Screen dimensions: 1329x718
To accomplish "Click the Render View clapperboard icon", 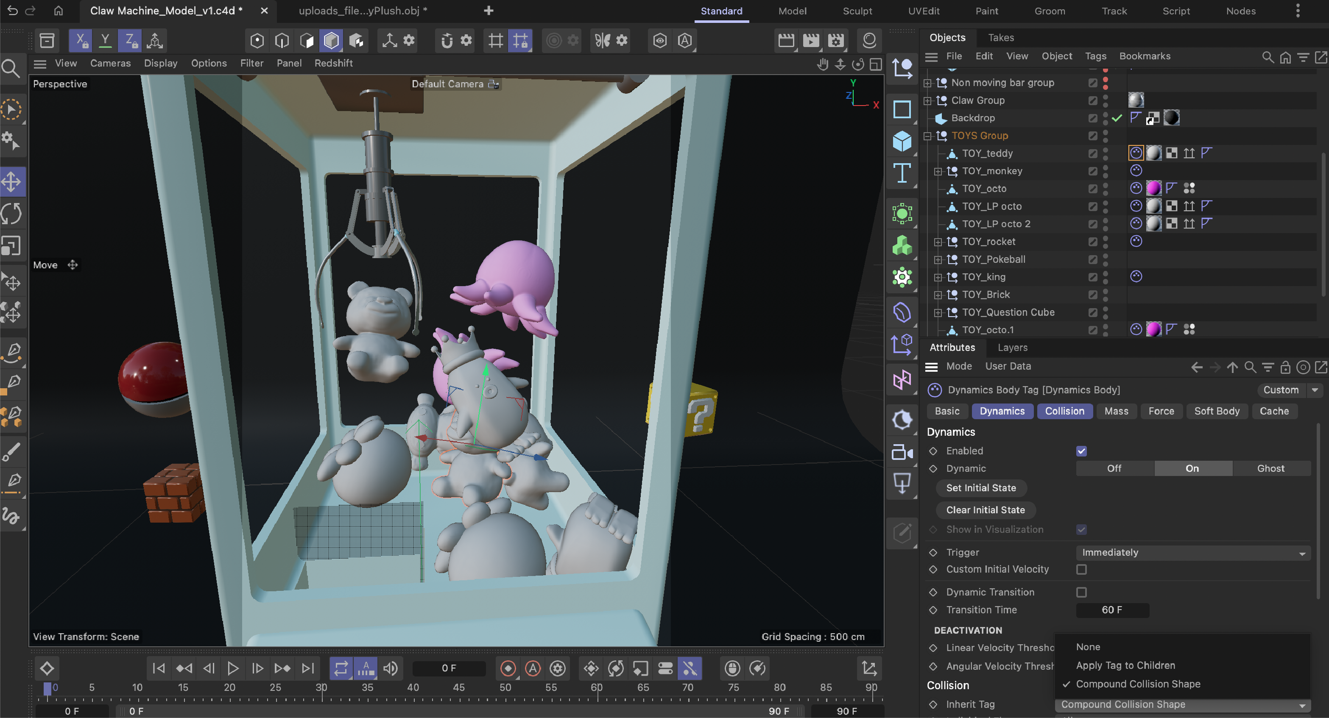I will click(786, 40).
